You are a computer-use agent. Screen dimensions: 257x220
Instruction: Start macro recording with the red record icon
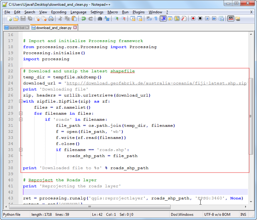pos(193,18)
